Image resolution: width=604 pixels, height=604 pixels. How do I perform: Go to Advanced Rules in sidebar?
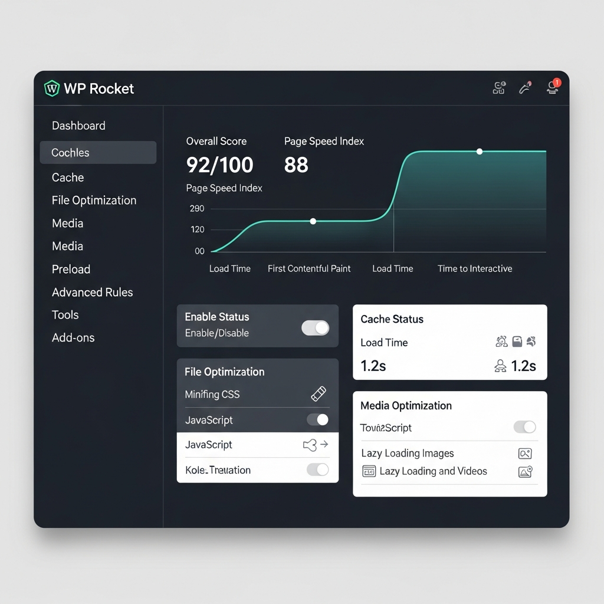click(92, 292)
